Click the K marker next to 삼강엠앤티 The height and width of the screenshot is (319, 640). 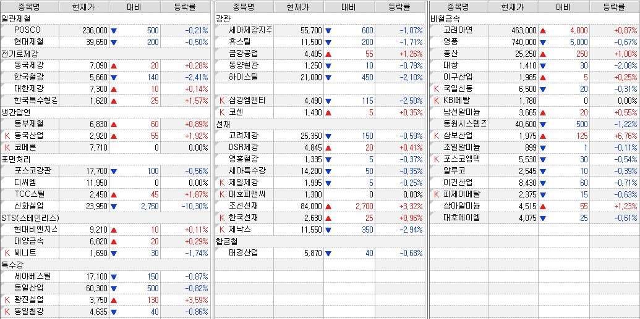point(222,101)
